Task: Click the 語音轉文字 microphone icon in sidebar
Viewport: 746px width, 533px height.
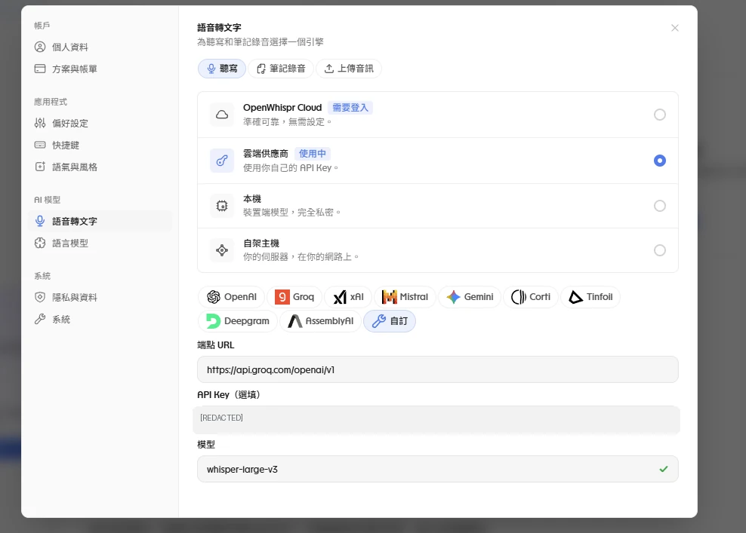Action: coord(40,221)
